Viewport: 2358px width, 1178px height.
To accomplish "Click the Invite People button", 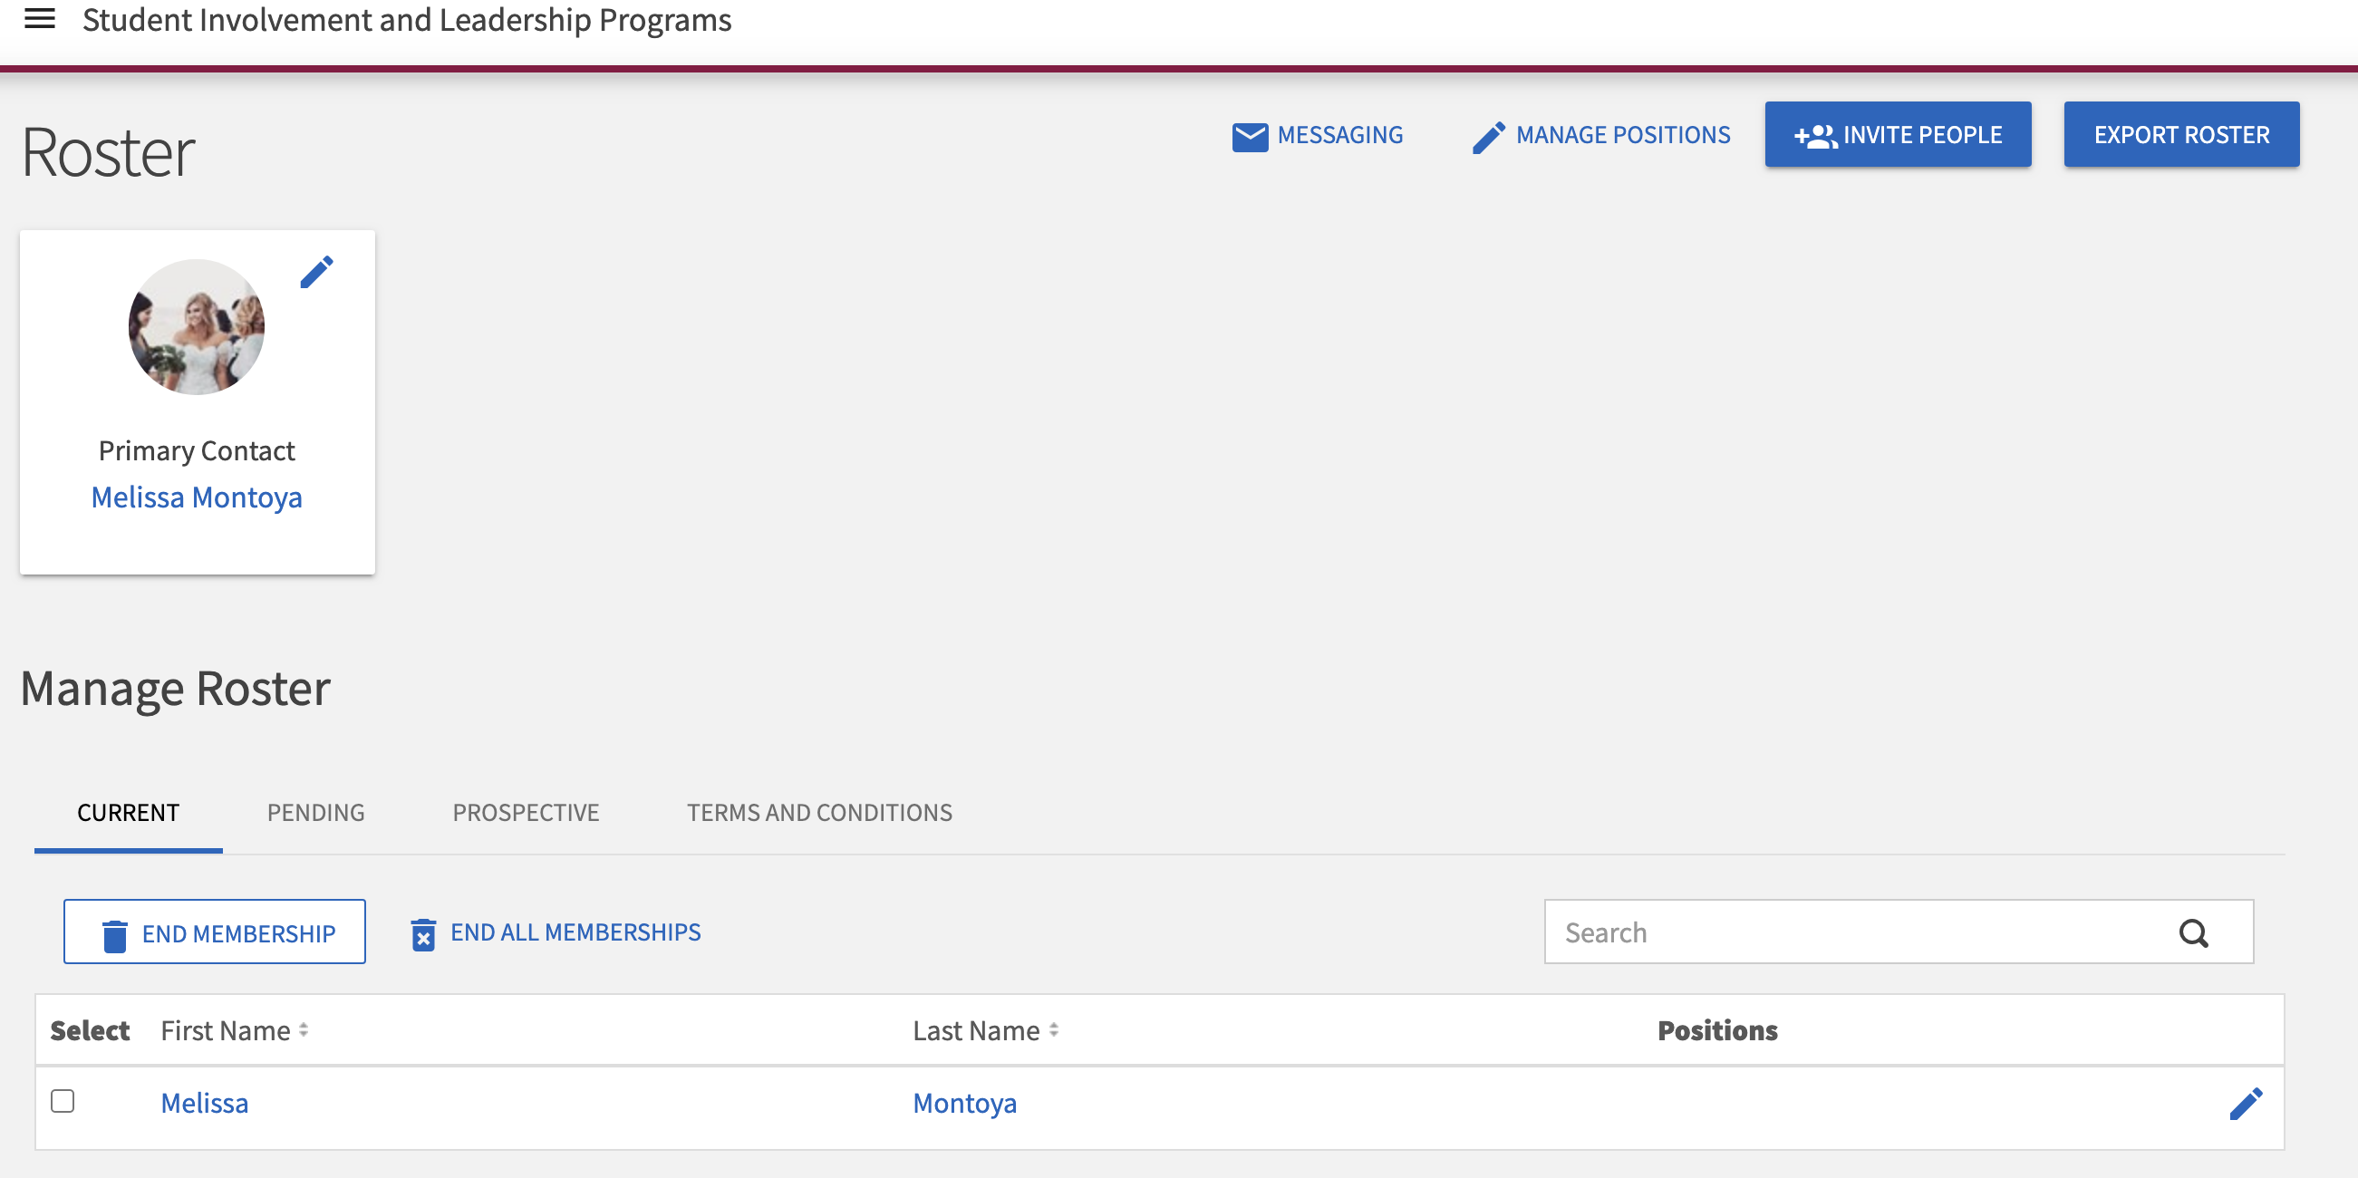I will (x=1898, y=134).
